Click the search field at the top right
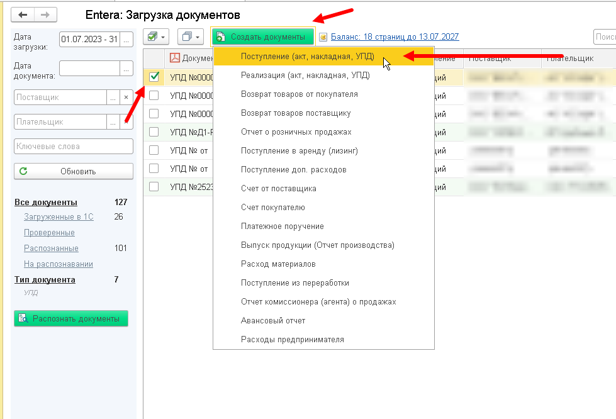 (605, 37)
